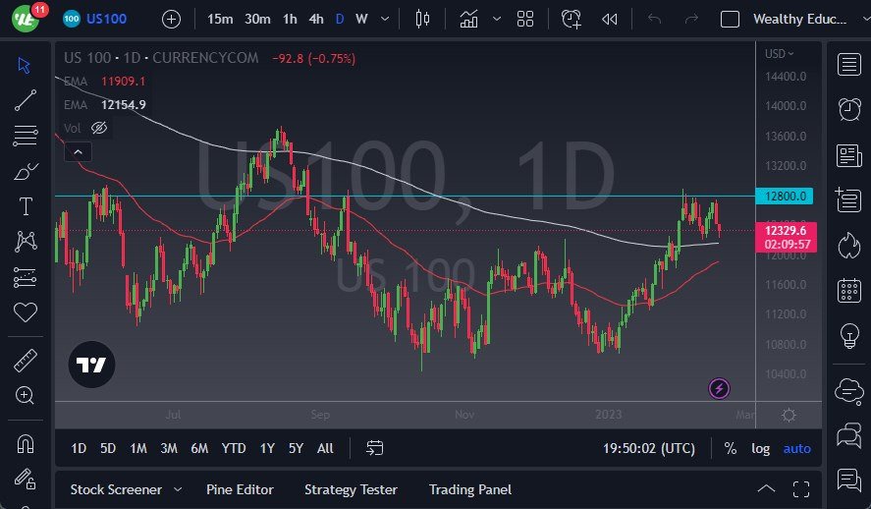Toggle volume indicator visibility eye
The image size is (871, 509).
(x=98, y=128)
